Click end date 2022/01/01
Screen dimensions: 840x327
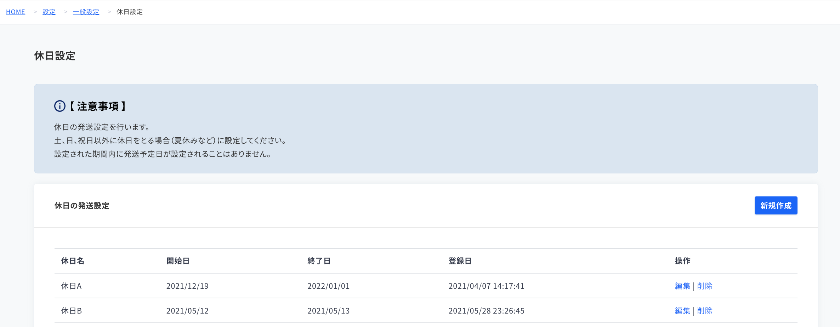tap(328, 286)
